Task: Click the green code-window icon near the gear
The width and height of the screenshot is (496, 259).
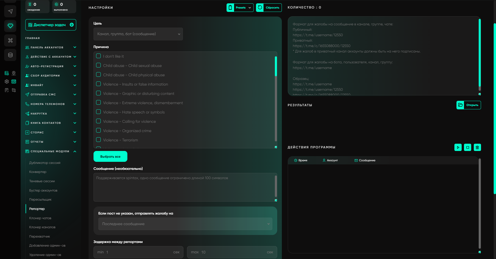Action: pyautogui.click(x=14, y=81)
